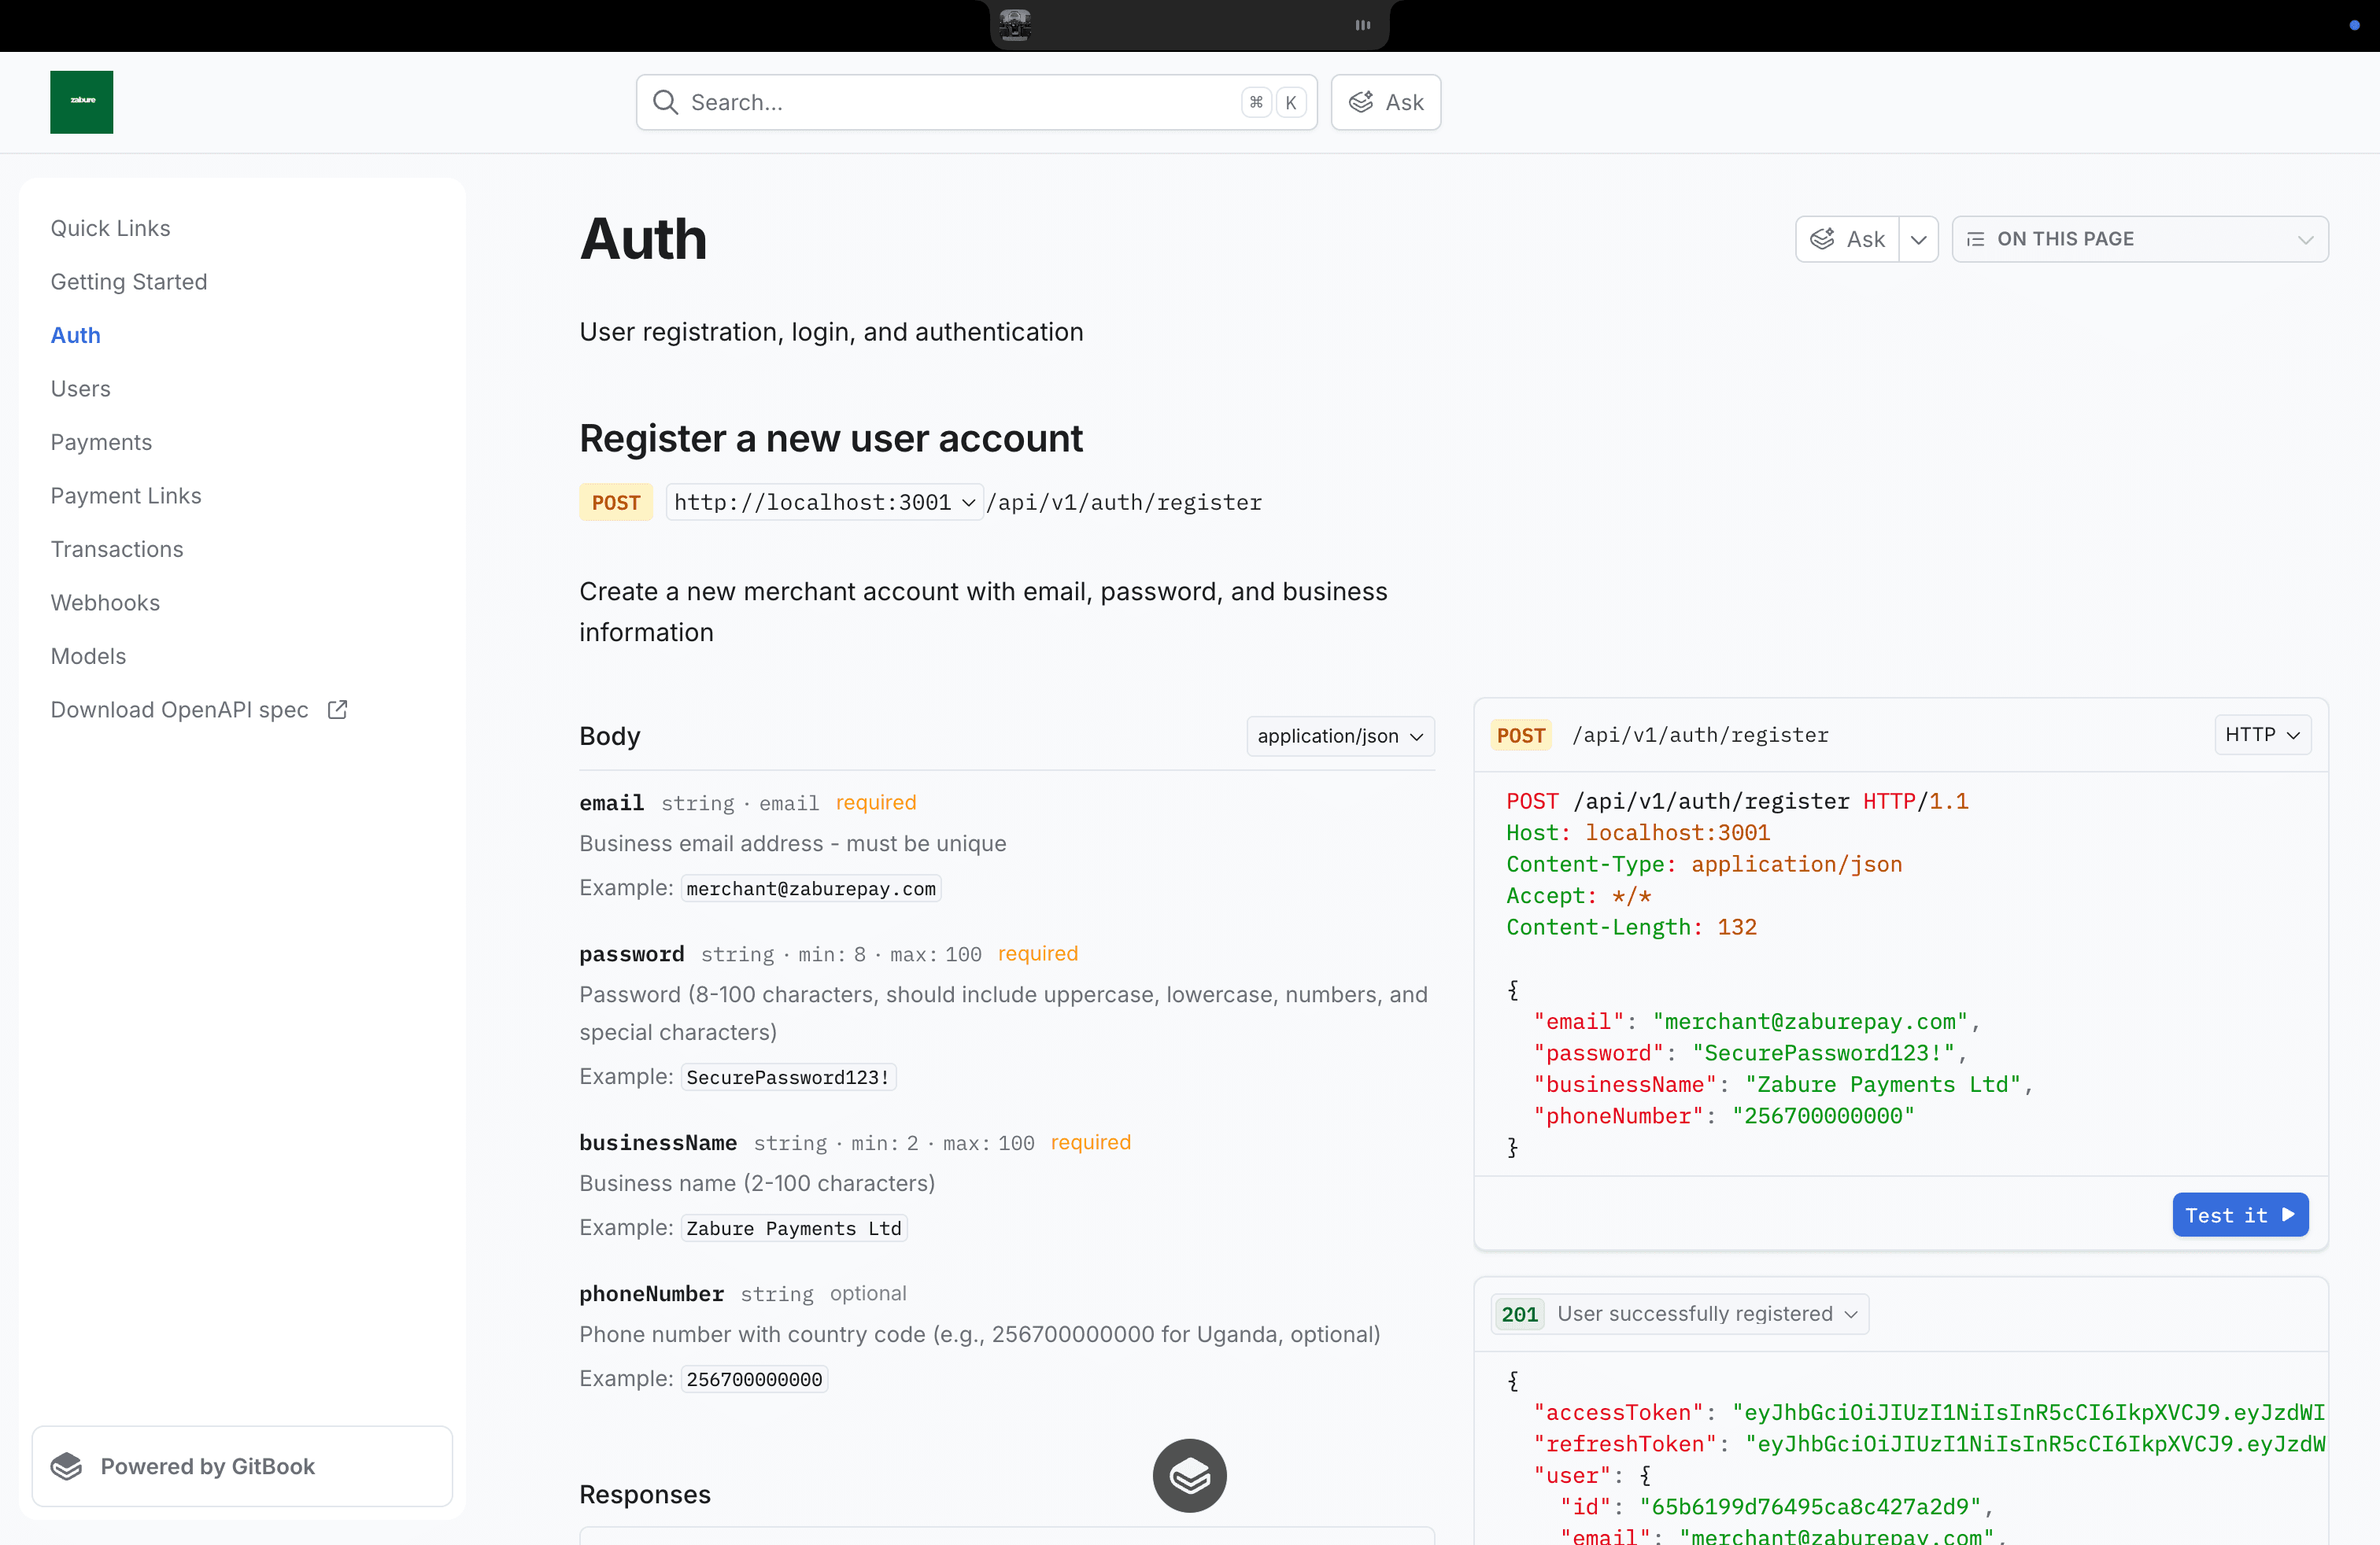Select Webhooks in the sidebar navigation
This screenshot has width=2380, height=1545.
(105, 602)
